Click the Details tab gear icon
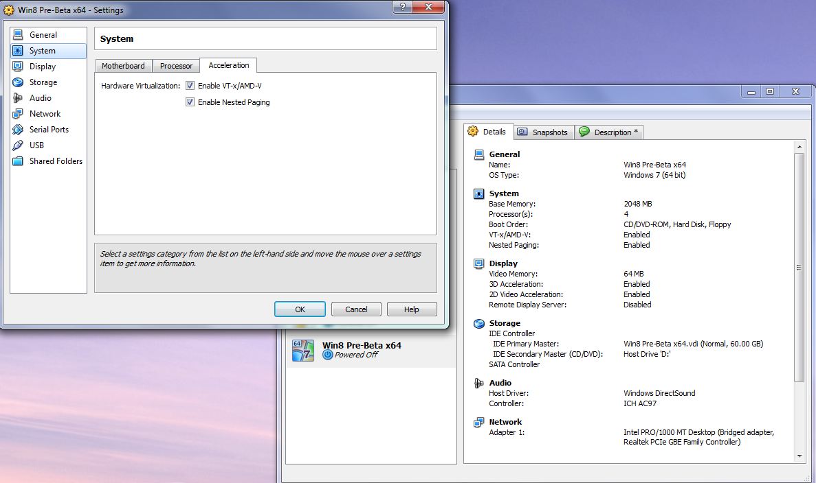Image resolution: width=816 pixels, height=483 pixels. tap(472, 132)
